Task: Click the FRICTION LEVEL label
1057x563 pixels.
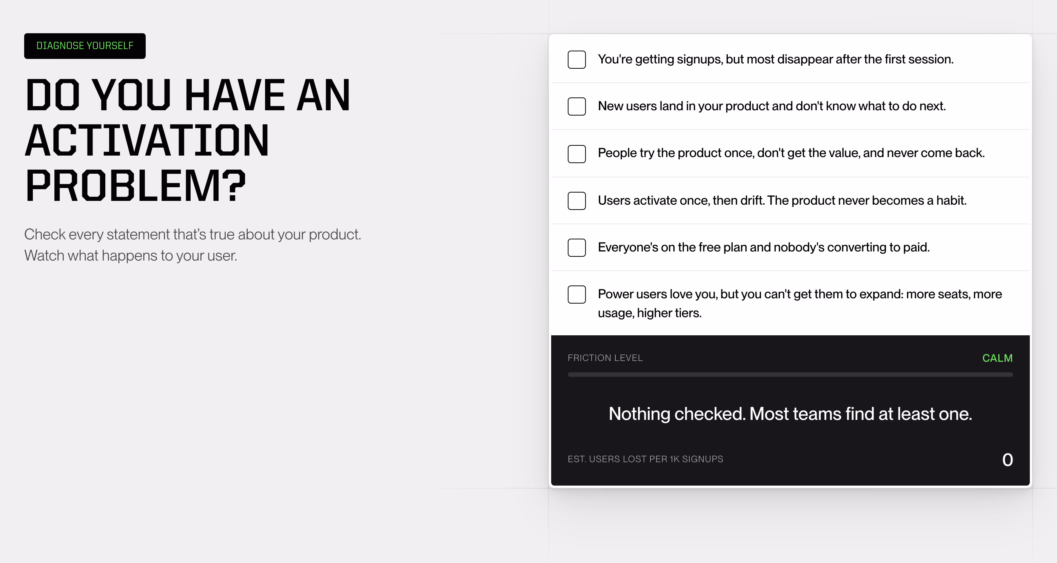Action: click(x=605, y=358)
